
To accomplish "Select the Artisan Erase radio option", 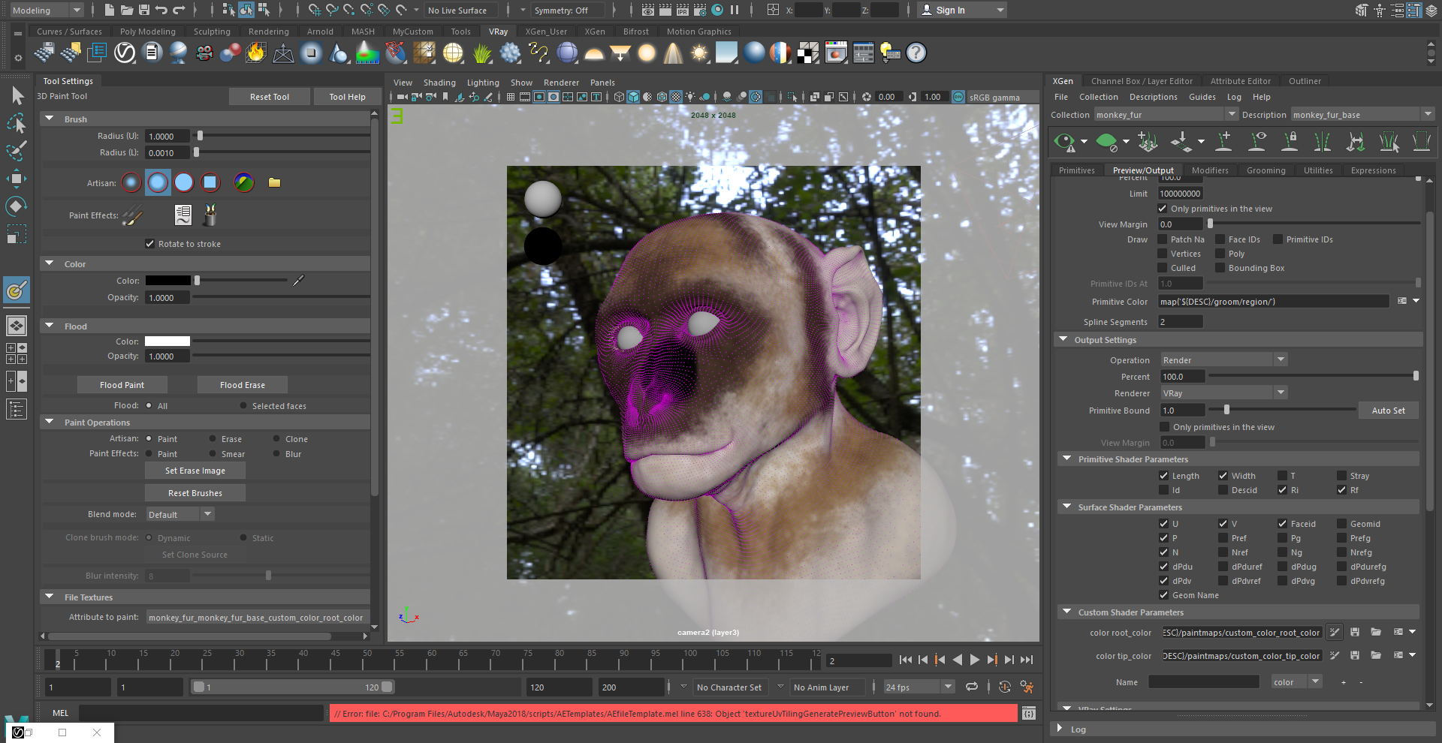I will point(213,439).
